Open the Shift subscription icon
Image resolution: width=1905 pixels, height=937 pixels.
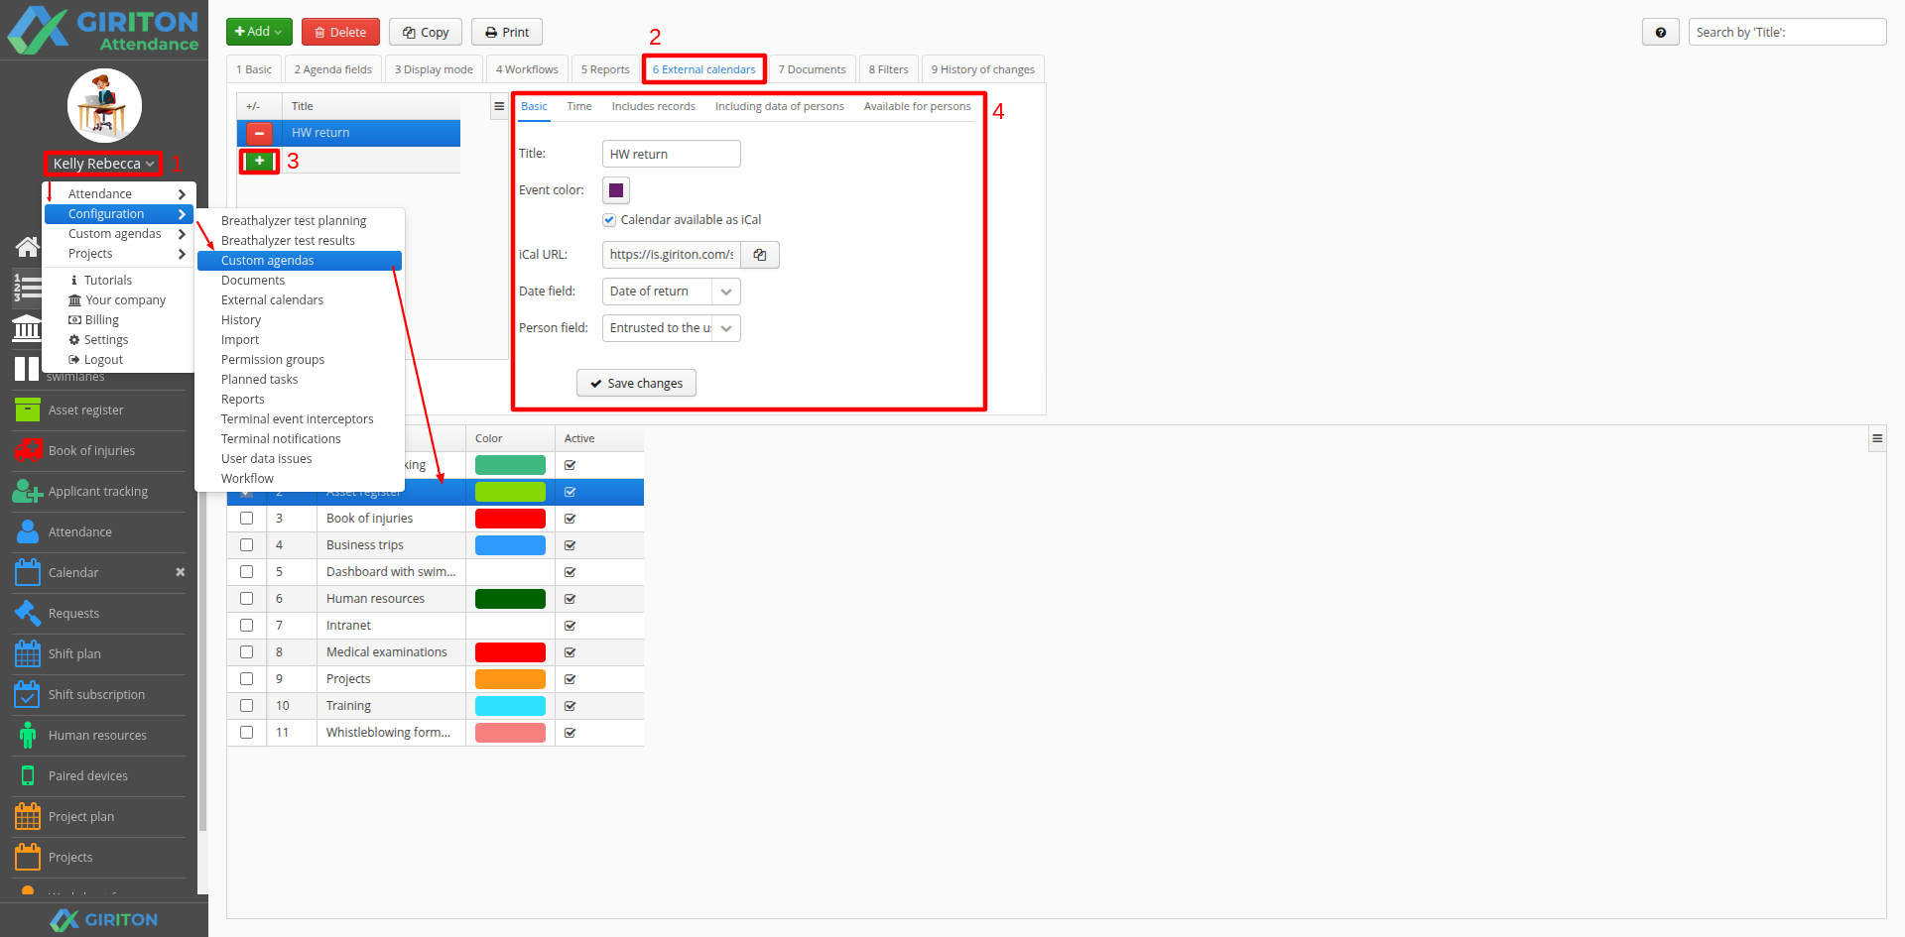[28, 694]
